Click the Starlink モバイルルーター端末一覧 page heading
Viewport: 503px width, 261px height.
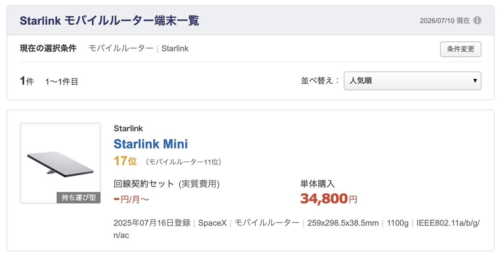click(x=109, y=20)
